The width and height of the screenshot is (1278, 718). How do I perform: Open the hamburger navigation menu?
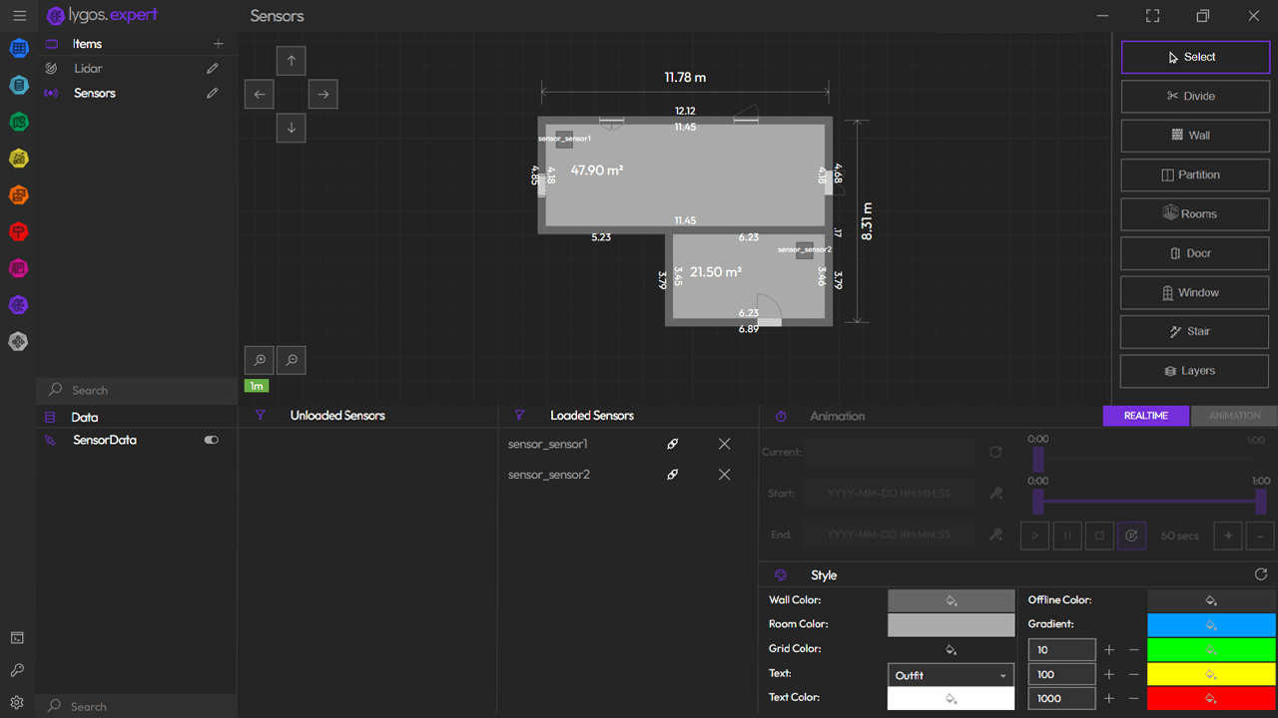click(x=19, y=15)
